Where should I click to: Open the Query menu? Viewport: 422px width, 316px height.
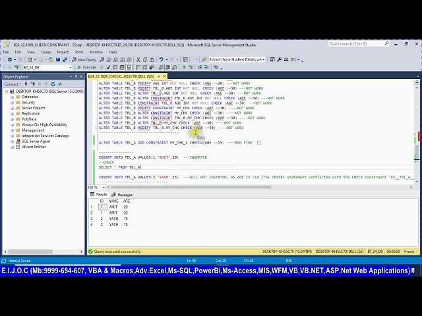point(45,52)
